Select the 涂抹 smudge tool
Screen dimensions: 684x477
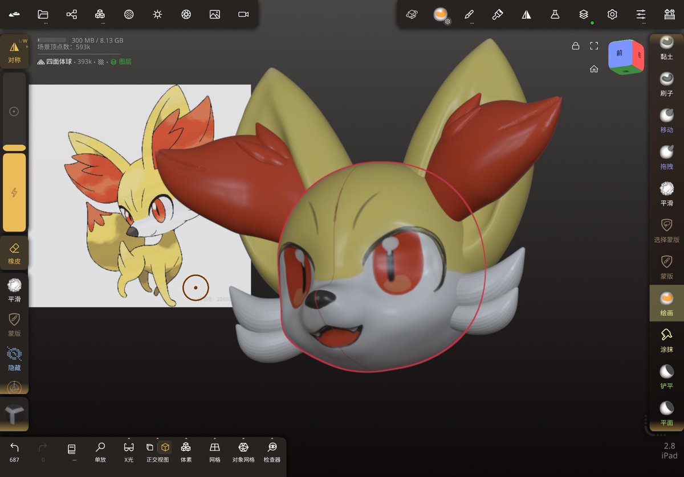[x=666, y=340]
